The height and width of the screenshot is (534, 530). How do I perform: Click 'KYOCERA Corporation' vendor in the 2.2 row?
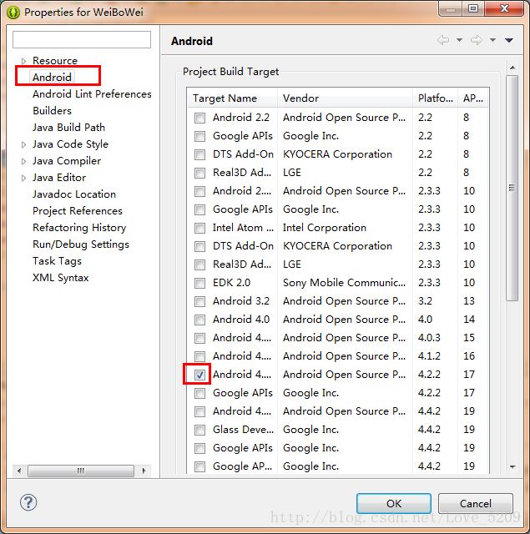click(337, 154)
